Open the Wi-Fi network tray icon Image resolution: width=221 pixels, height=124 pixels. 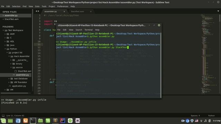tap(201, 121)
